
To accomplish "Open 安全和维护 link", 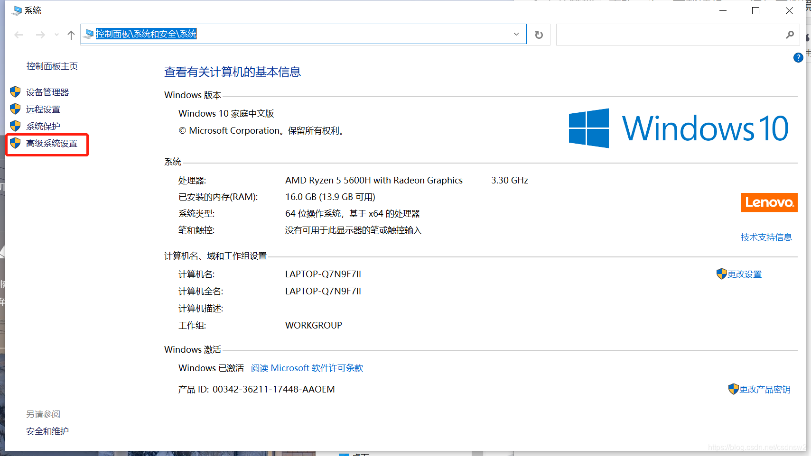I will 47,431.
